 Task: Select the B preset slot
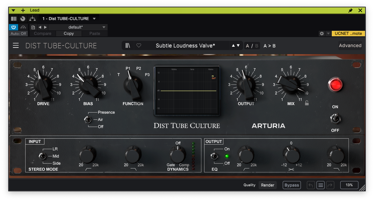pos(257,46)
